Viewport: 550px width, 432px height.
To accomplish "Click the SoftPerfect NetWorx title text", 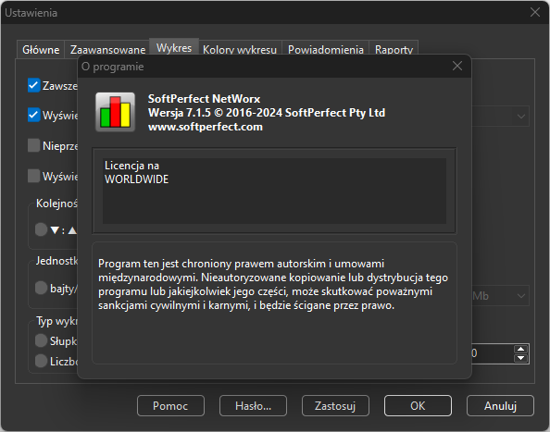I will tap(204, 99).
